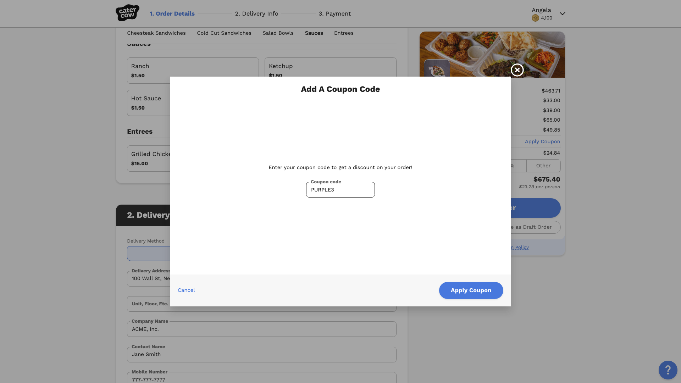Screen dimensions: 681x383
Task: Open the help question mark bubble
Action: (x=668, y=370)
